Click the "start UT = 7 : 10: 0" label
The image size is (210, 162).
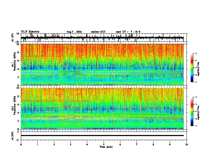128,32
